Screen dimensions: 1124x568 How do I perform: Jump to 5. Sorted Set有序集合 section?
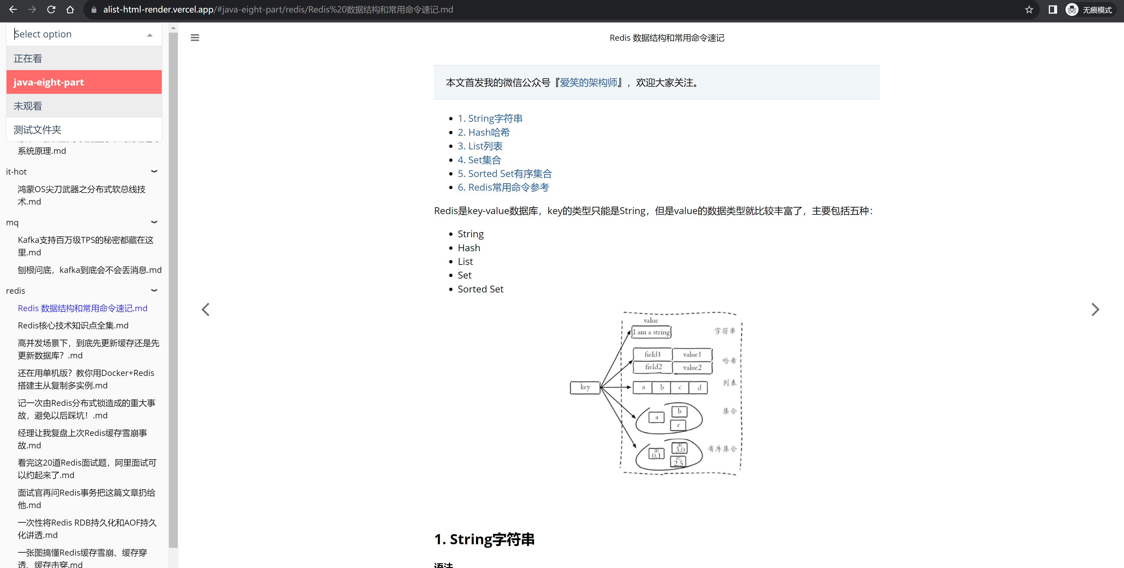pos(504,173)
